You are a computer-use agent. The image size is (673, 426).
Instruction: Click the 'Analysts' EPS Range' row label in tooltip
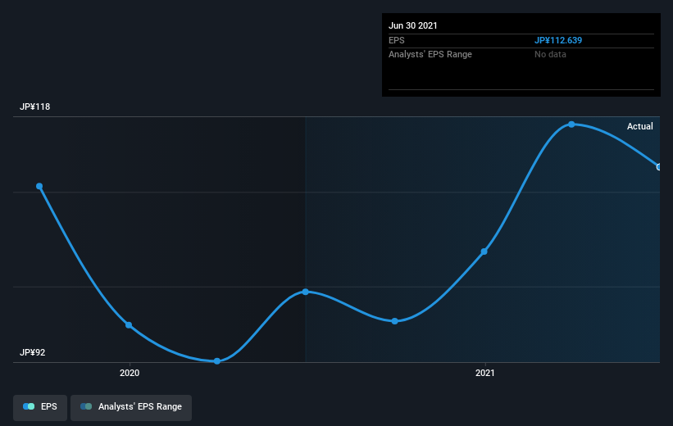point(430,55)
